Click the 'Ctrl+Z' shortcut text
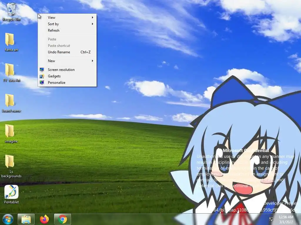The image size is (301, 225). 86,52
